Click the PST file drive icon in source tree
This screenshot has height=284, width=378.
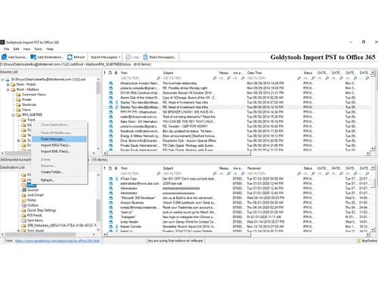click(8, 80)
